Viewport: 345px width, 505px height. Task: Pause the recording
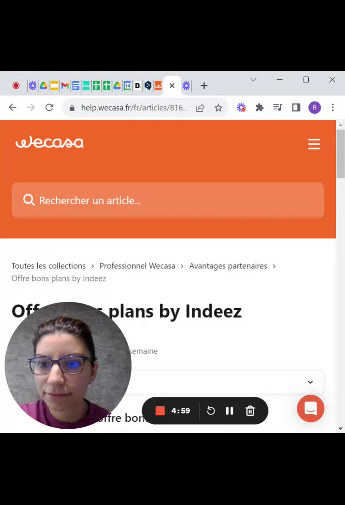tap(230, 411)
